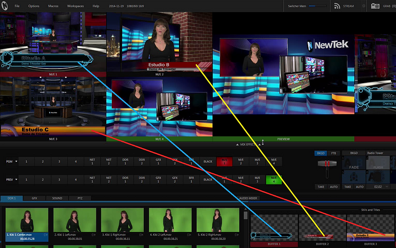Select transition icon number 5
Image resolution: width=396 pixels, height=248 pixels.
[x=354, y=176]
